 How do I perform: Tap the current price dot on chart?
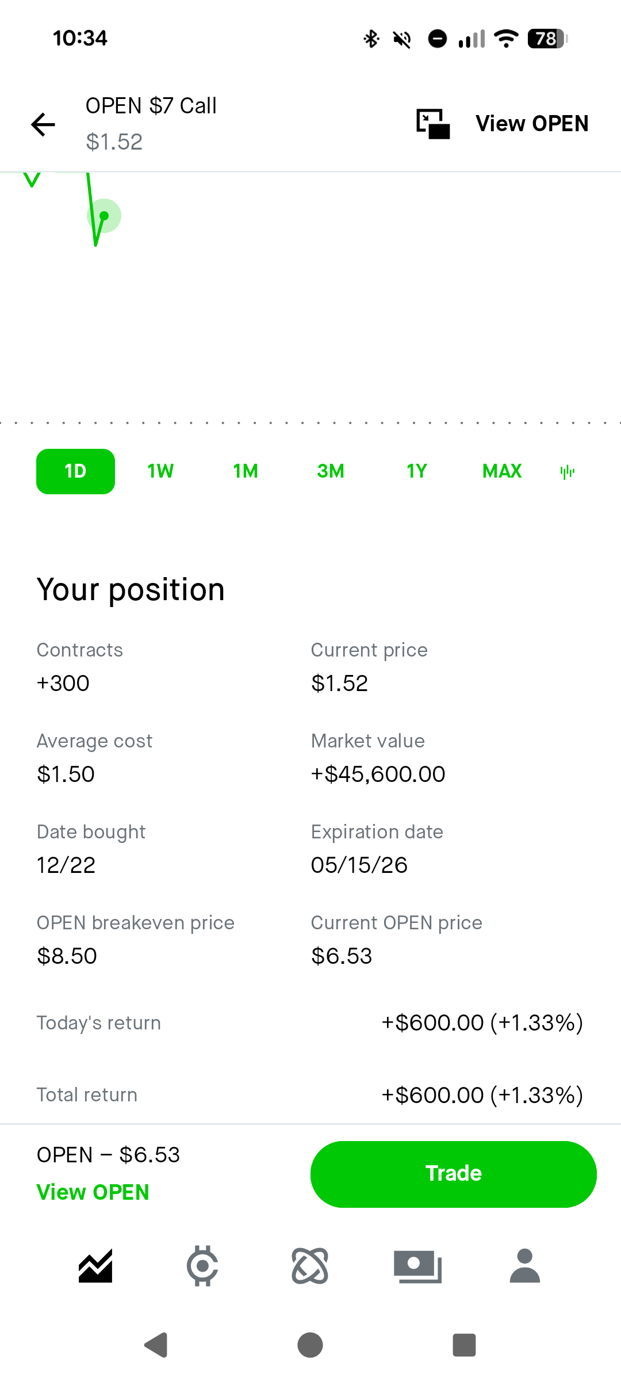(104, 216)
